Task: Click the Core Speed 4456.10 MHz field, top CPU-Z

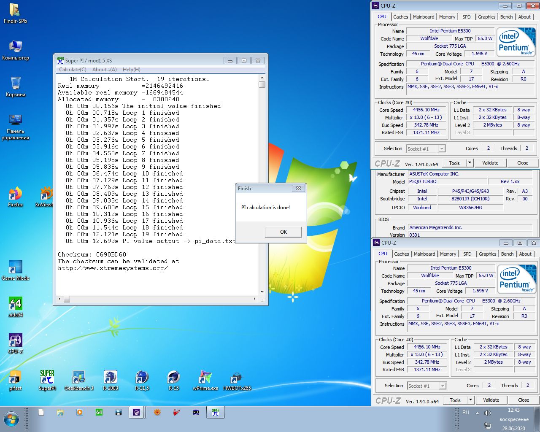Action: click(426, 110)
